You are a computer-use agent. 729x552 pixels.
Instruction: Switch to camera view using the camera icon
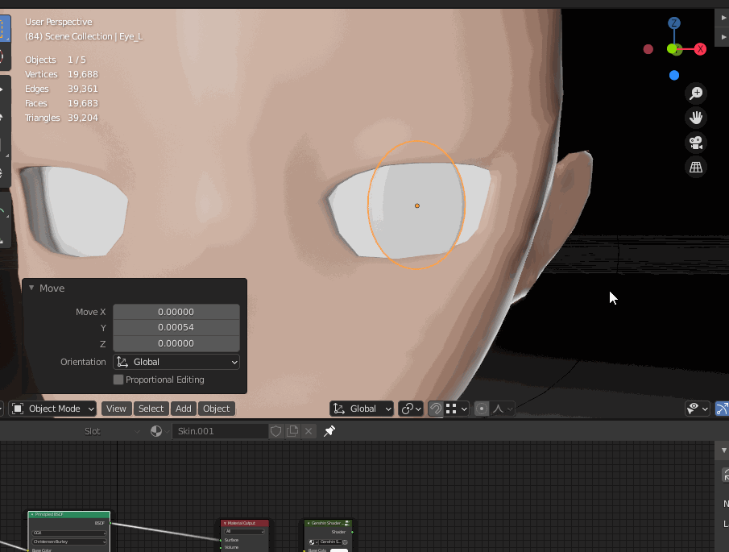(x=696, y=143)
